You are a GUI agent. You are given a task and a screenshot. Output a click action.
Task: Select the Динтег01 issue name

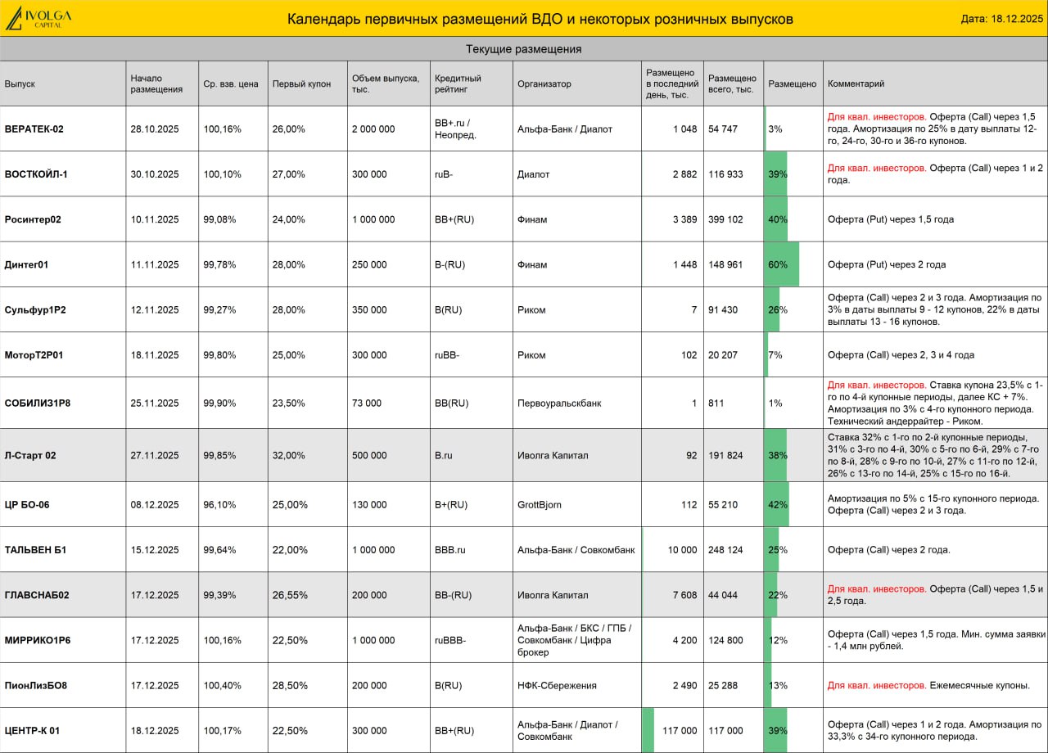(x=26, y=264)
